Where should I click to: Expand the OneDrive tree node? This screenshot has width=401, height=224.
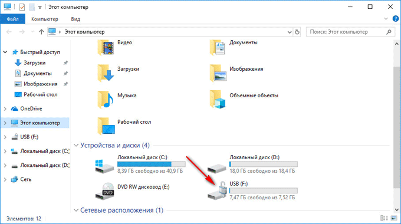click(5, 108)
